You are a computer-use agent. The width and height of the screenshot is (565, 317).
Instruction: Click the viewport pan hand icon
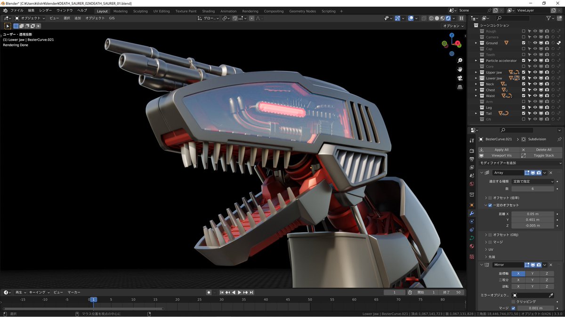click(460, 69)
